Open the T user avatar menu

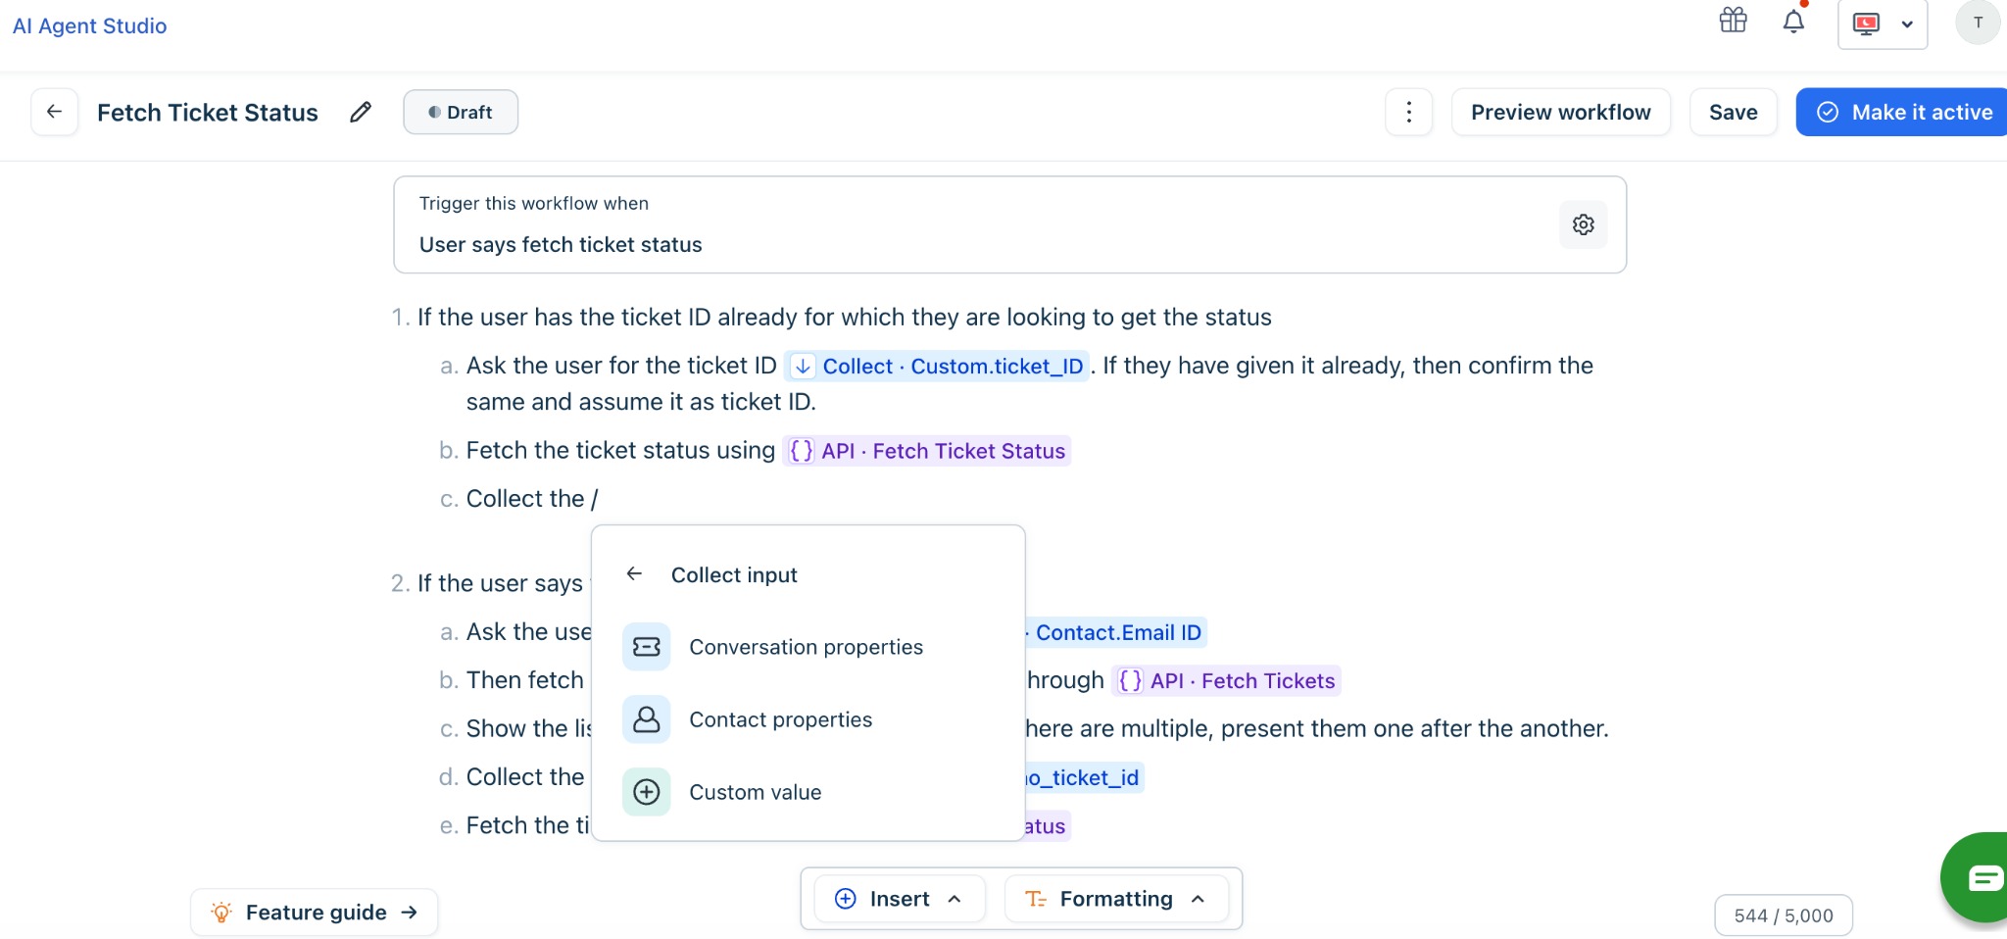[x=1978, y=23]
